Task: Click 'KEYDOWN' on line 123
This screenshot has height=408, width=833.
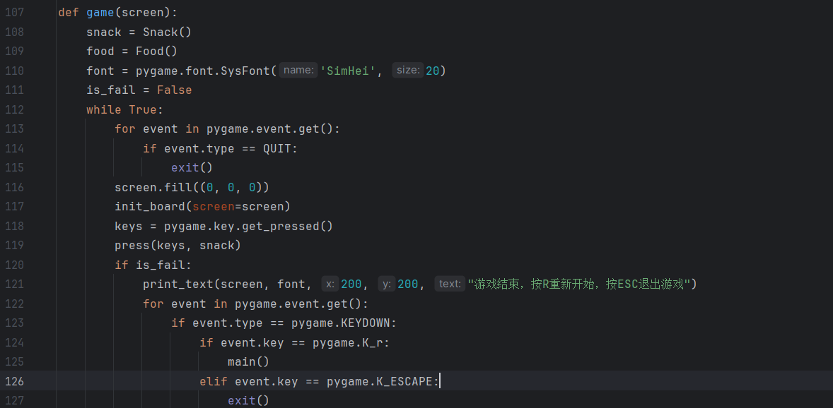Action: pos(366,323)
